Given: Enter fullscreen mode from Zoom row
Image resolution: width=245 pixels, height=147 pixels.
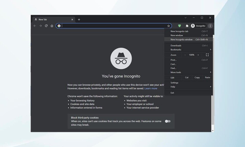Looking at the screenshot, I should click(x=207, y=55).
